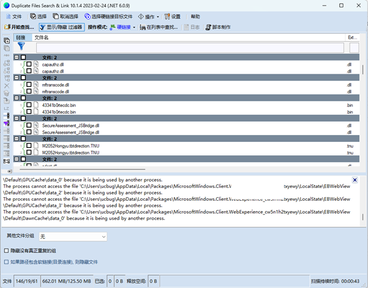The height and width of the screenshot is (288, 368).
Task: Open the 操作 dropdown arrow
Action: pyautogui.click(x=158, y=17)
